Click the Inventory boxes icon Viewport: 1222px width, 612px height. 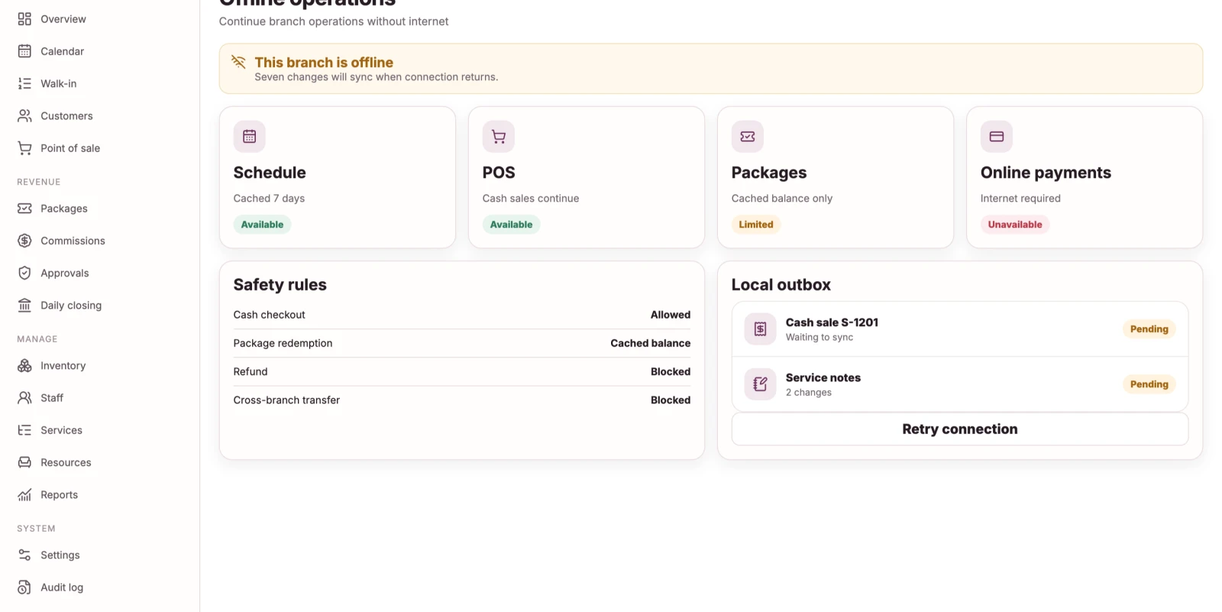pyautogui.click(x=24, y=365)
